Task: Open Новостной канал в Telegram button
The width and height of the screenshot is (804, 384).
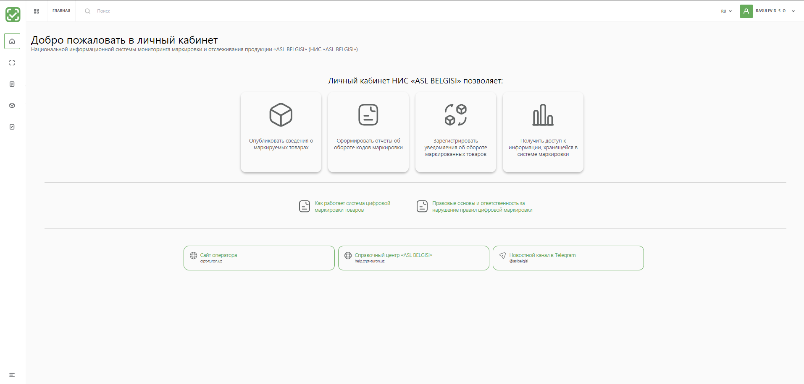Action: pos(568,258)
